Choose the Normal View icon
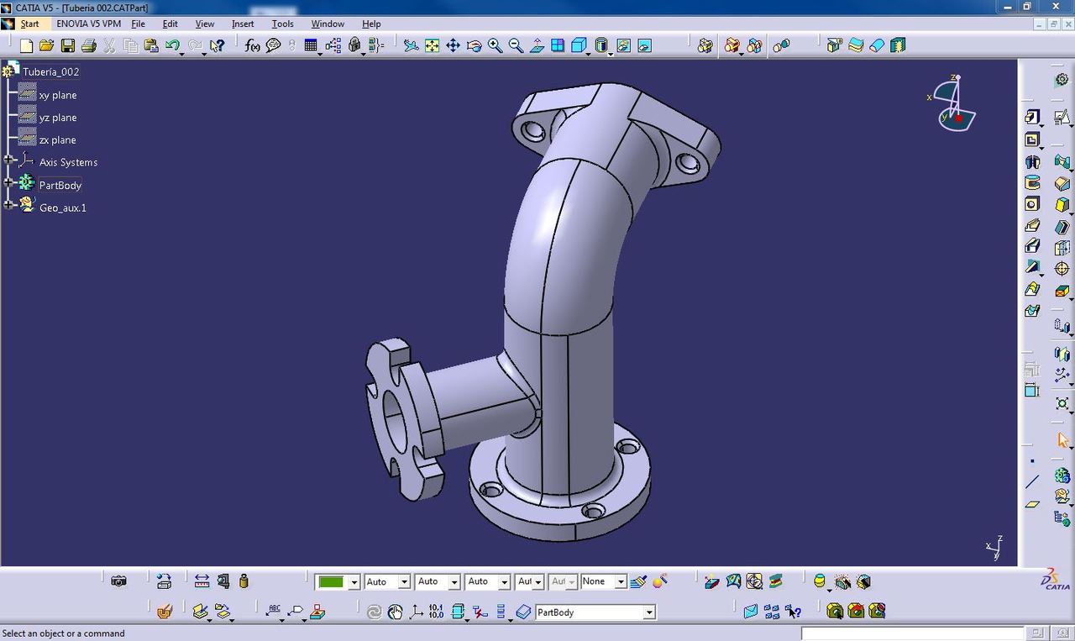This screenshot has width=1075, height=641. [537, 45]
